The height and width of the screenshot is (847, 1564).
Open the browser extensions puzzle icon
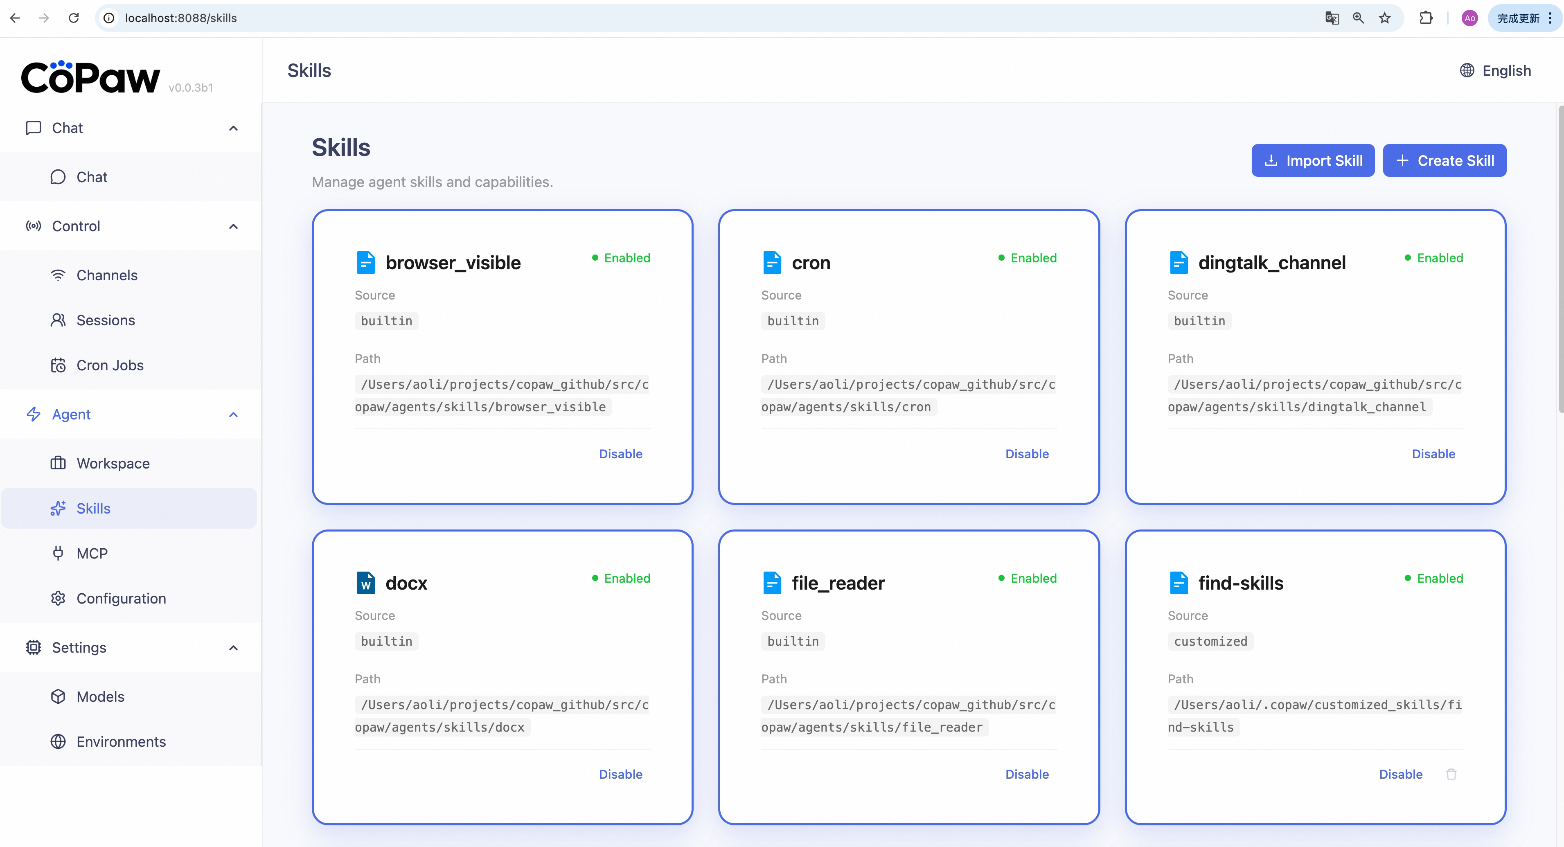coord(1426,18)
